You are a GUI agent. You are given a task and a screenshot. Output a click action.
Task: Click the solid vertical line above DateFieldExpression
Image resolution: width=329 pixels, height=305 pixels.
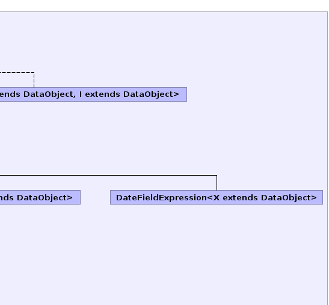click(217, 183)
